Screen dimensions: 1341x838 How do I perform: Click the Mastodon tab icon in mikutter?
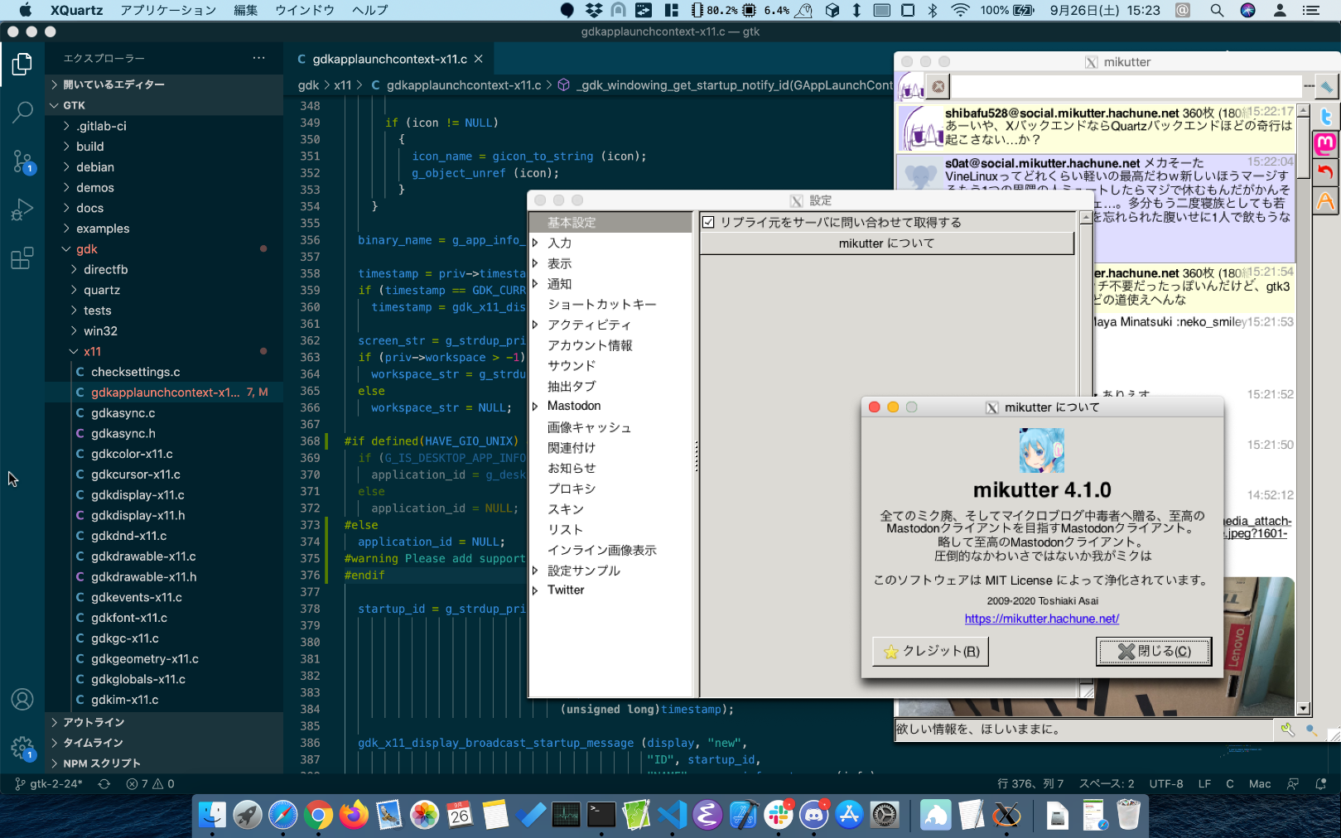1325,144
